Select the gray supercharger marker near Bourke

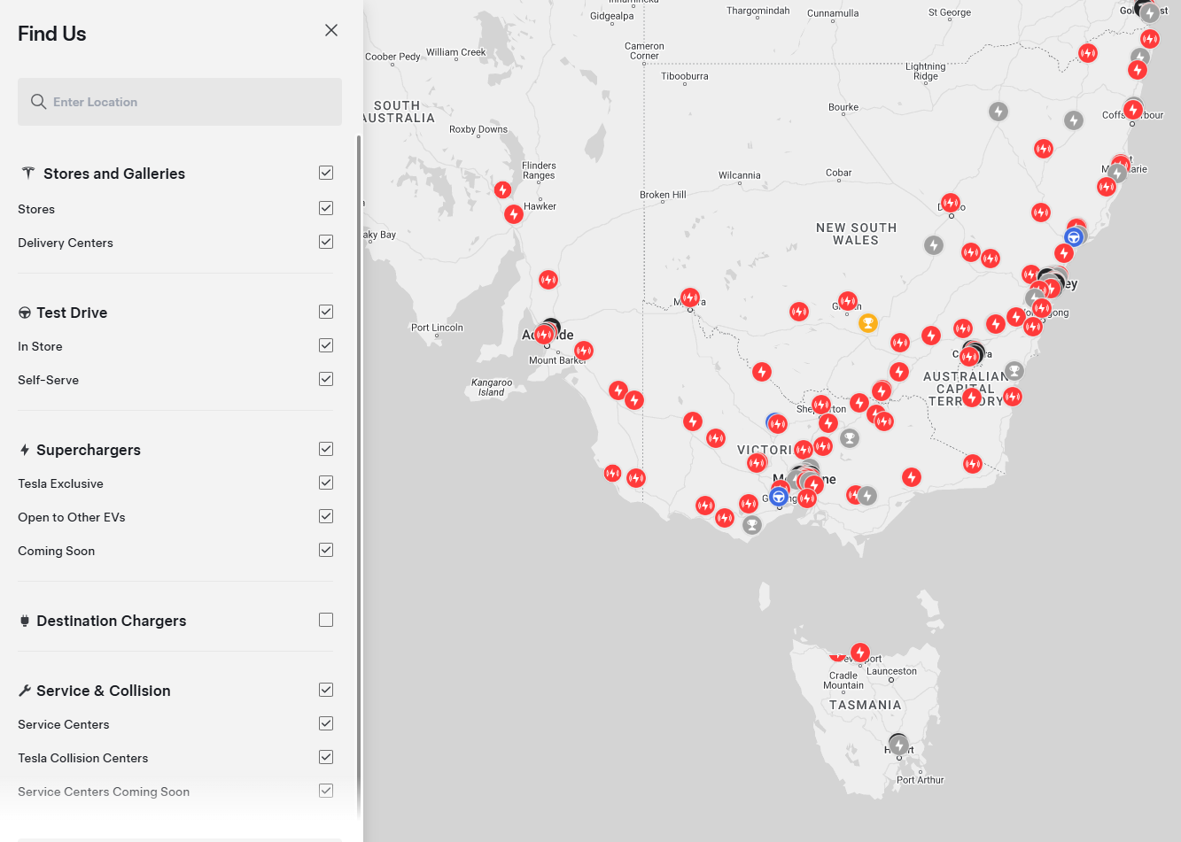(x=998, y=112)
